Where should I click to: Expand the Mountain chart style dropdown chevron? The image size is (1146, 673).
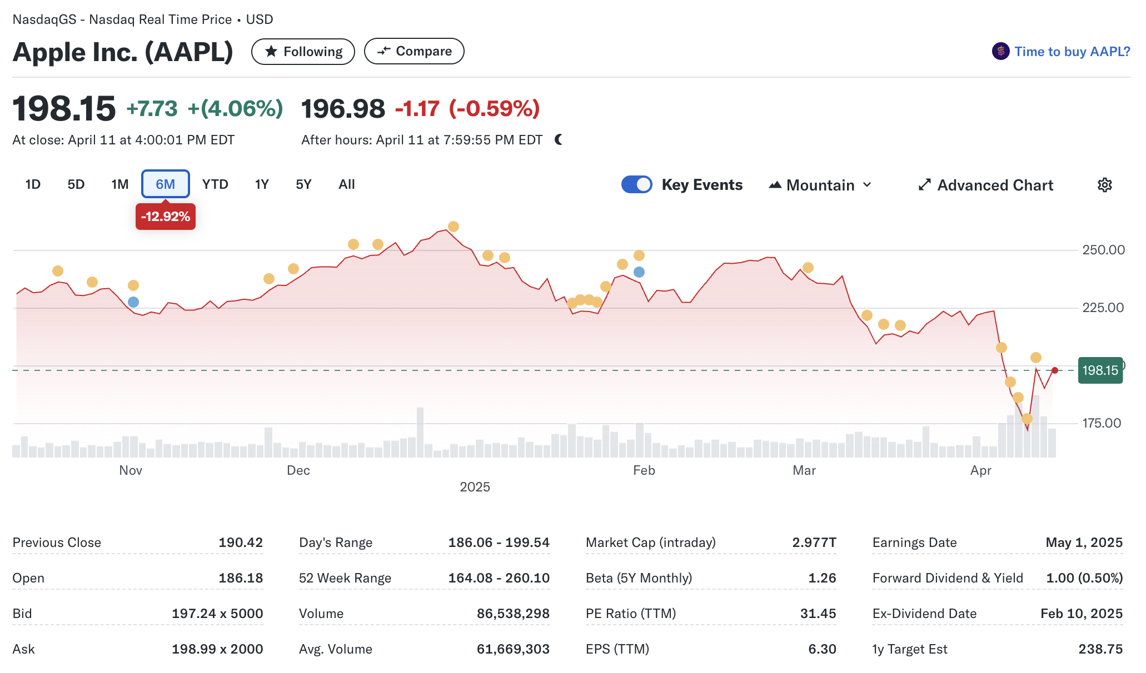(867, 185)
